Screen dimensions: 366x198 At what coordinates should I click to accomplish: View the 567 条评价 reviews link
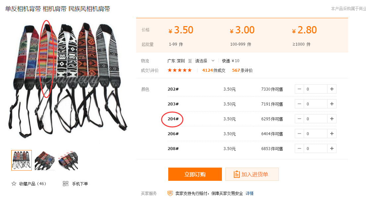[x=242, y=70]
